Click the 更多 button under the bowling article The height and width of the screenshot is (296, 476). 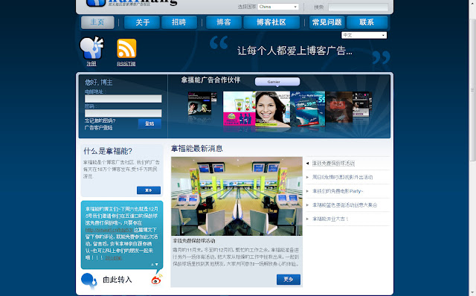tap(289, 280)
